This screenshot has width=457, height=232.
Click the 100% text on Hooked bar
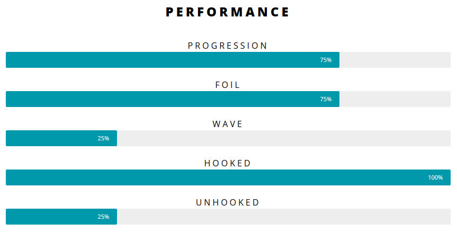click(x=435, y=177)
